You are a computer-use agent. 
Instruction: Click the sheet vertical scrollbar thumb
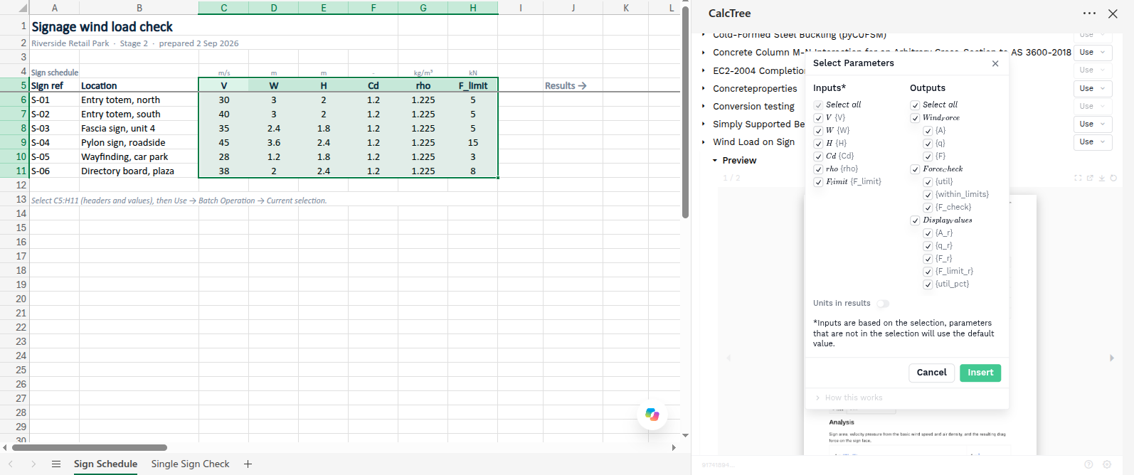(x=685, y=112)
